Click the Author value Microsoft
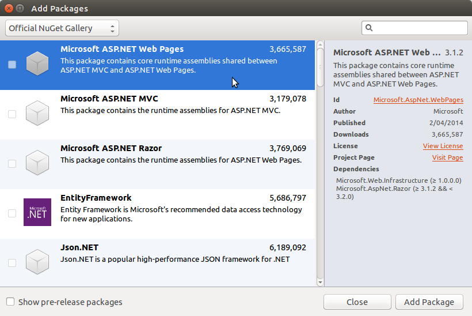This screenshot has width=472, height=316. click(448, 111)
